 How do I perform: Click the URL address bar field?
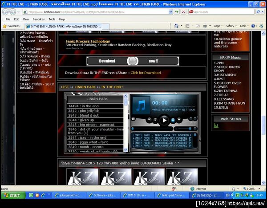click(x=98, y=12)
